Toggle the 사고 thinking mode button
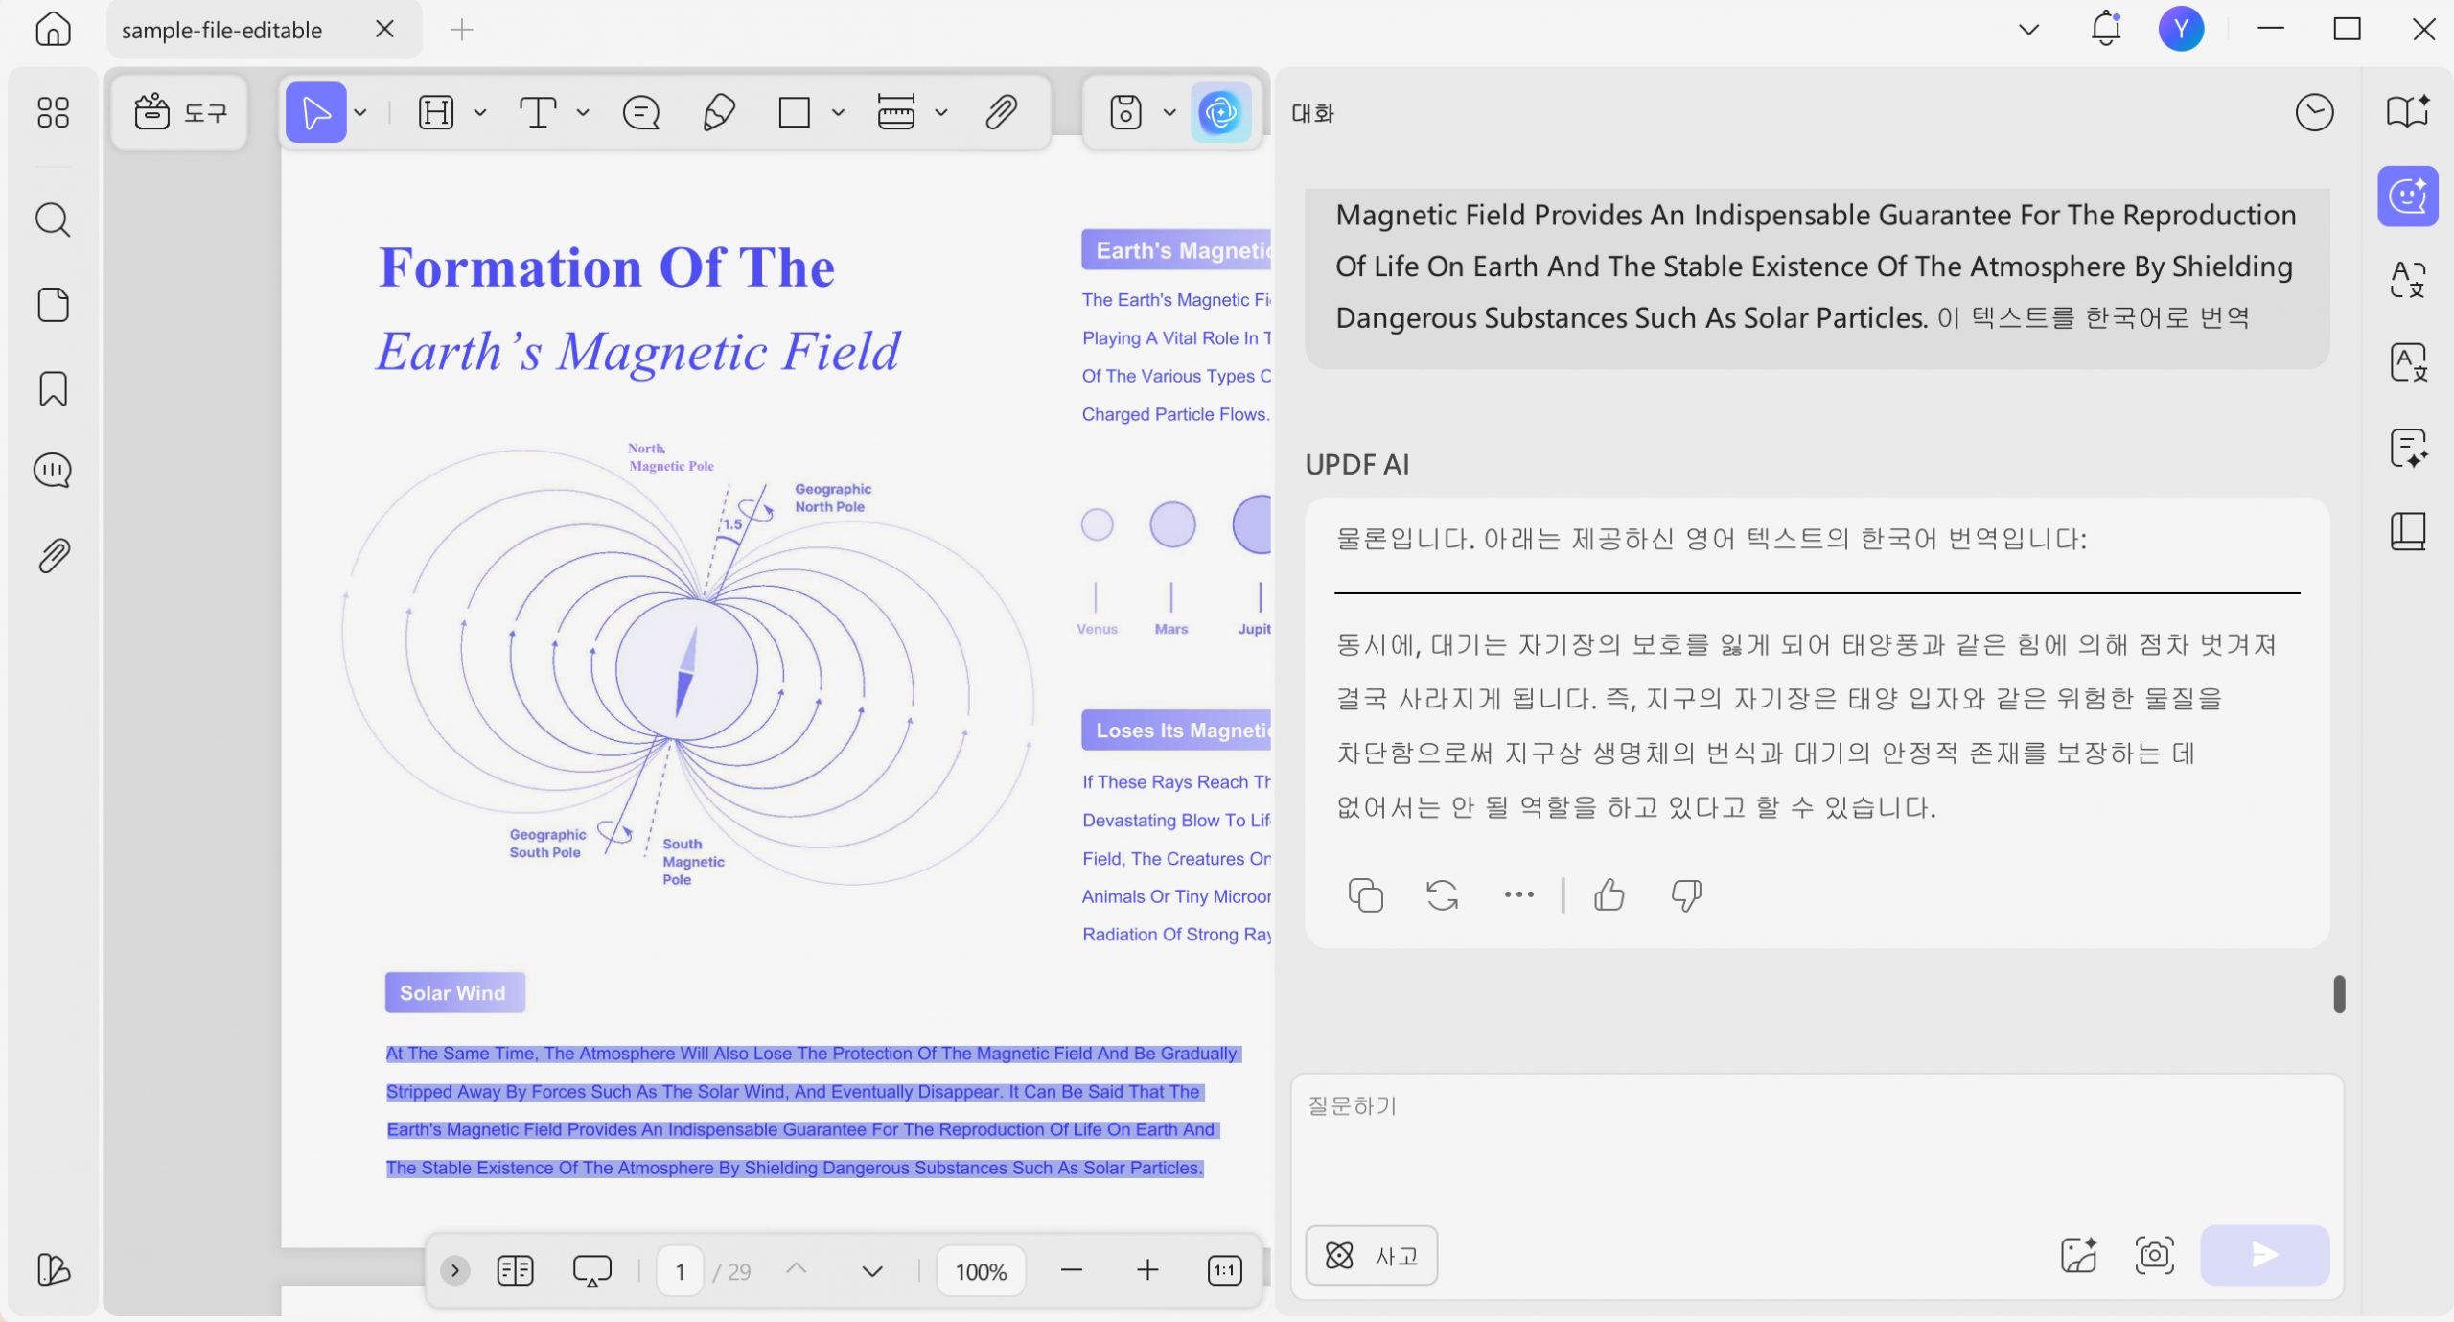2454x1322 pixels. [1371, 1255]
